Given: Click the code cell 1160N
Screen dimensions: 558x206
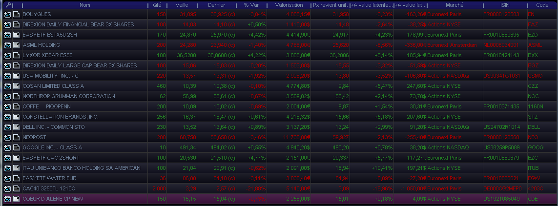Looking at the screenshot, I should pos(535,107).
